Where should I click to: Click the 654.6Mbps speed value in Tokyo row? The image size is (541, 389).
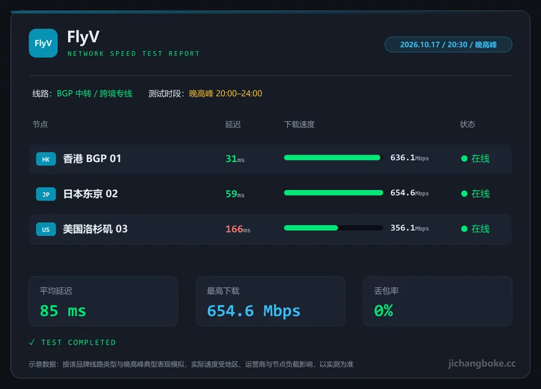point(410,193)
